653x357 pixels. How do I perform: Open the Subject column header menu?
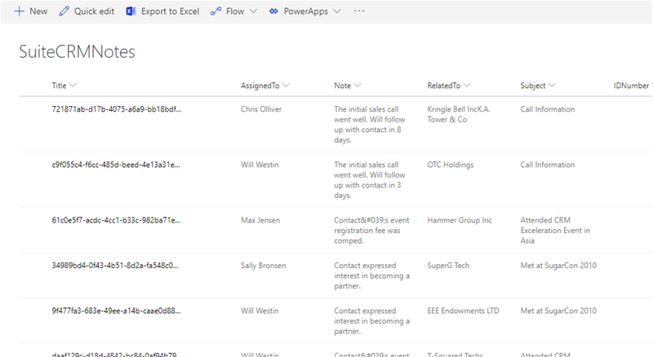[553, 85]
